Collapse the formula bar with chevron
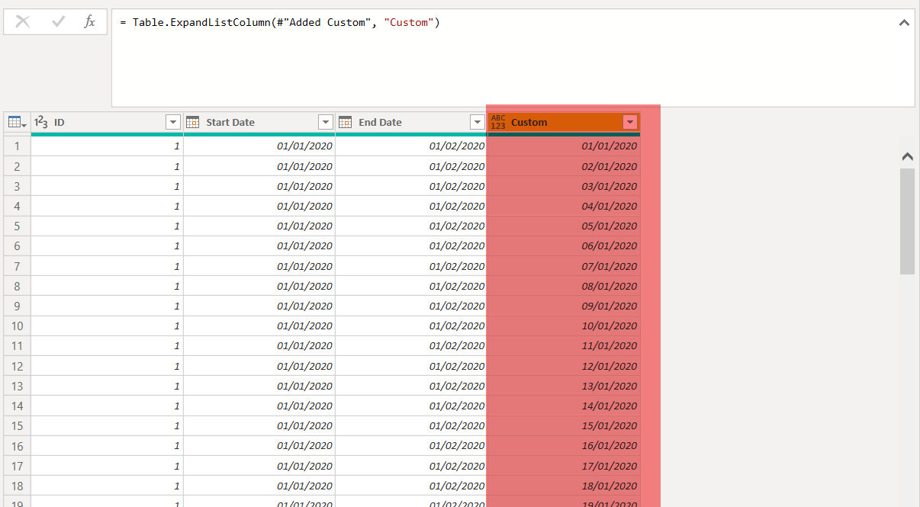This screenshot has width=920, height=507. [x=905, y=23]
